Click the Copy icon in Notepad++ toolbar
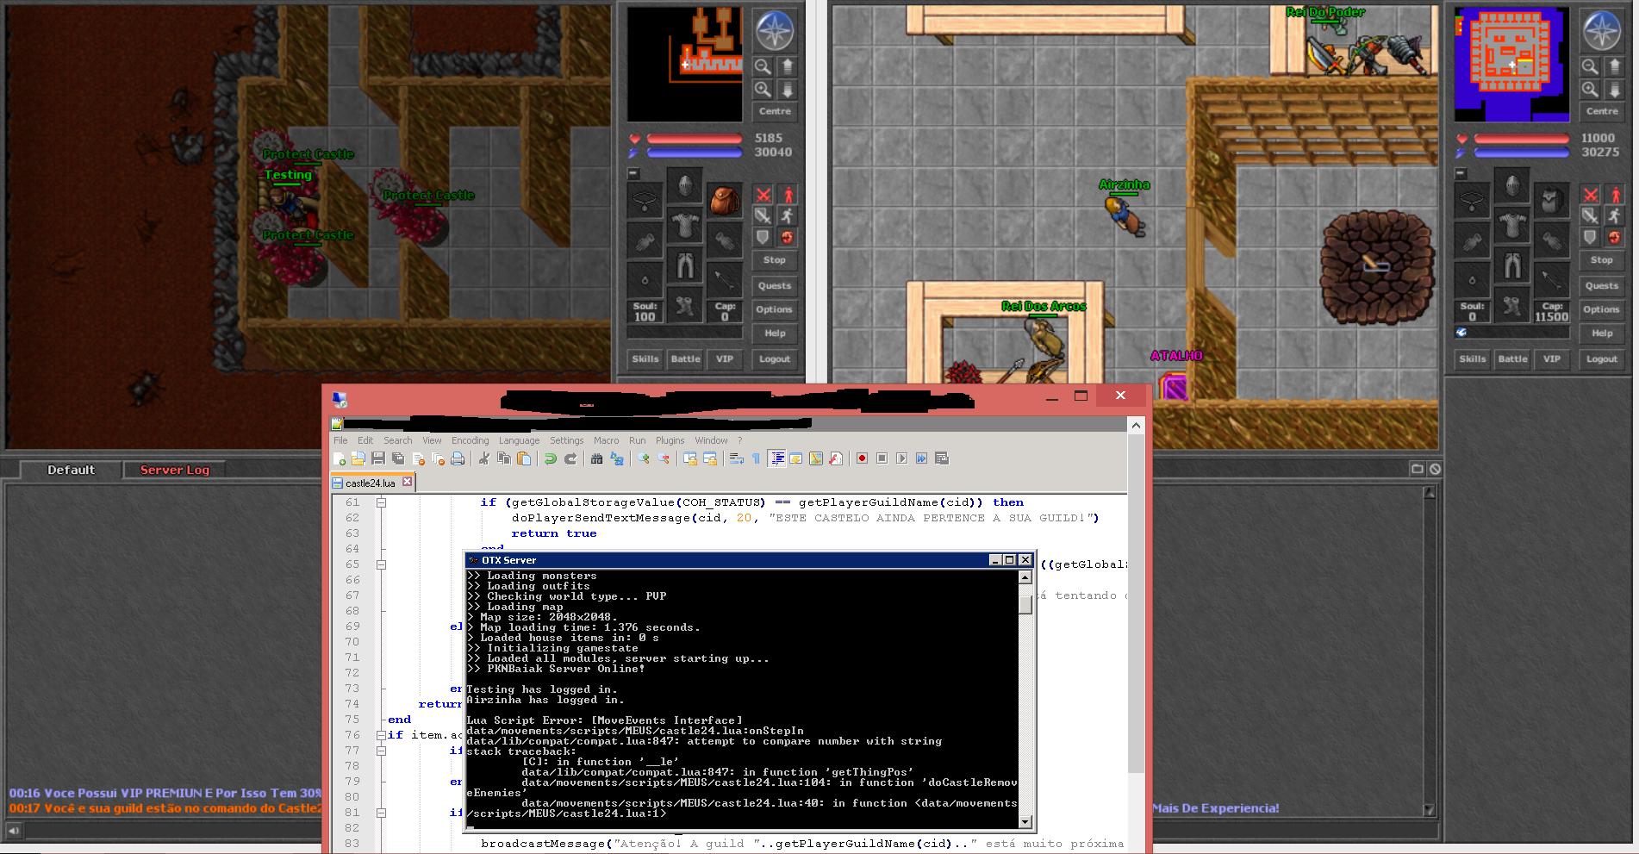This screenshot has width=1639, height=854. coord(504,458)
